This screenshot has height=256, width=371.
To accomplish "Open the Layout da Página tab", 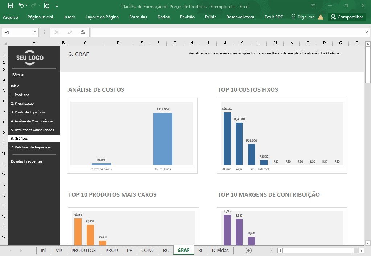I will pos(102,17).
